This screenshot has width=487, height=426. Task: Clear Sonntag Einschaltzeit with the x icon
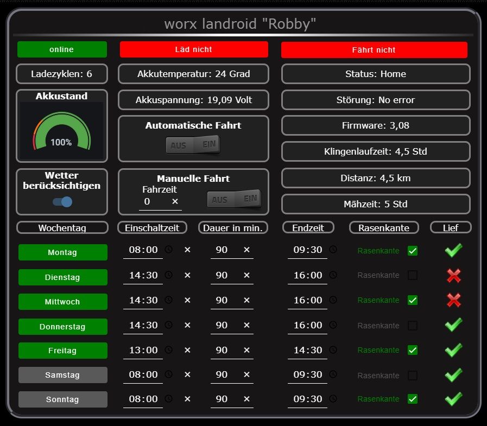coord(187,399)
